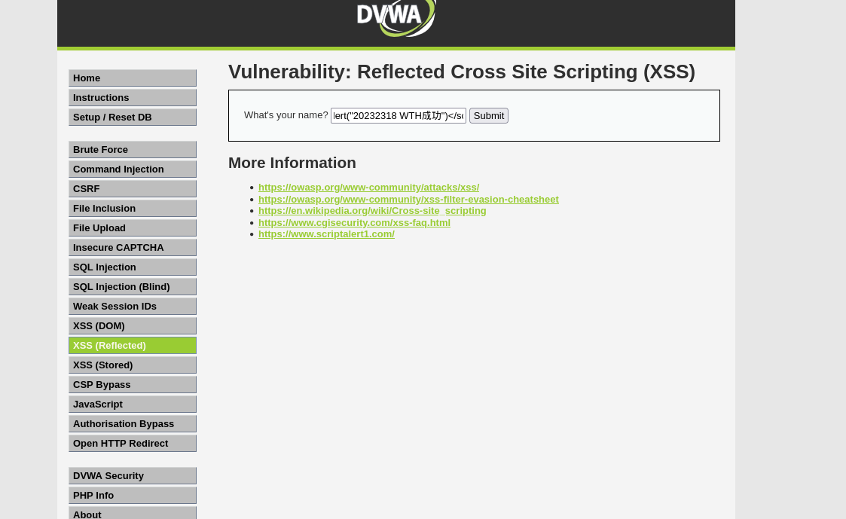
Task: Click the Vulnerability: Reflected XSS page title
Action: pyautogui.click(x=462, y=72)
